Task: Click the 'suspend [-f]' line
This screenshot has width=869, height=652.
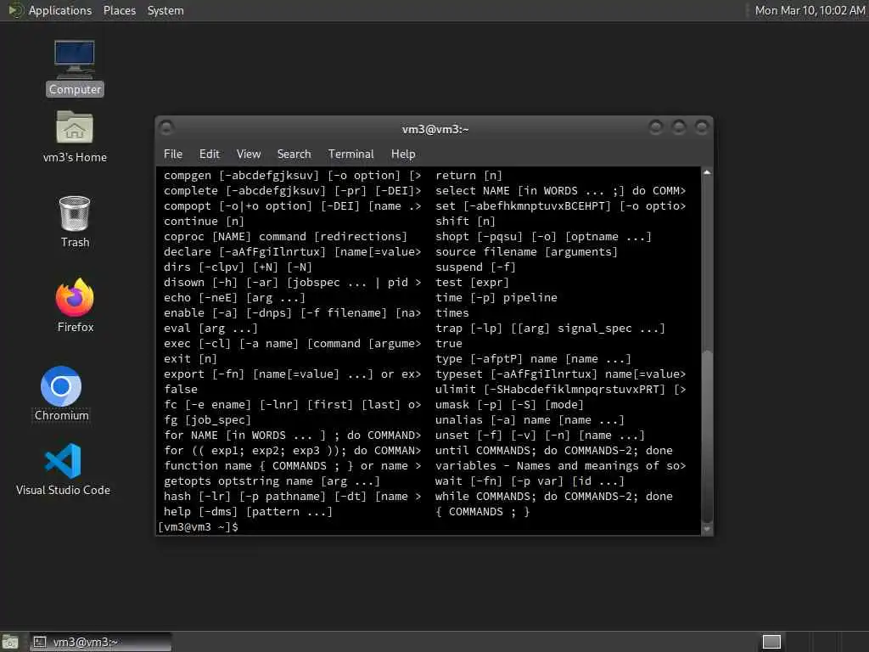Action: (x=475, y=267)
